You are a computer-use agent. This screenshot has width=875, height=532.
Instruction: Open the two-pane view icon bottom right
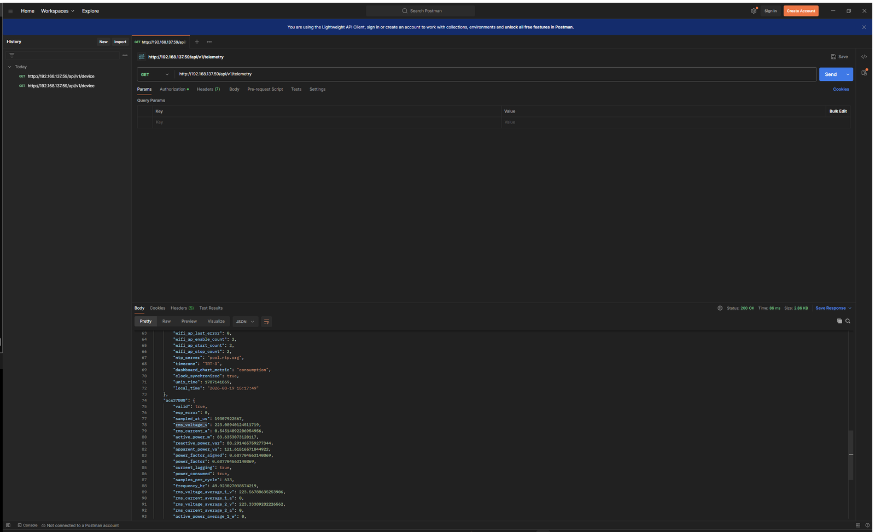point(857,525)
